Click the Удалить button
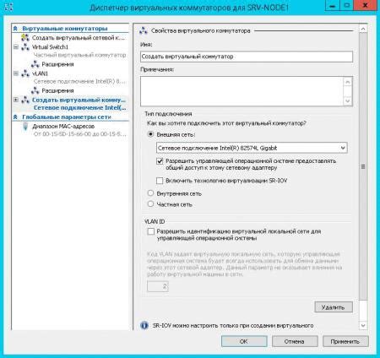380x358 pixels. (334, 307)
